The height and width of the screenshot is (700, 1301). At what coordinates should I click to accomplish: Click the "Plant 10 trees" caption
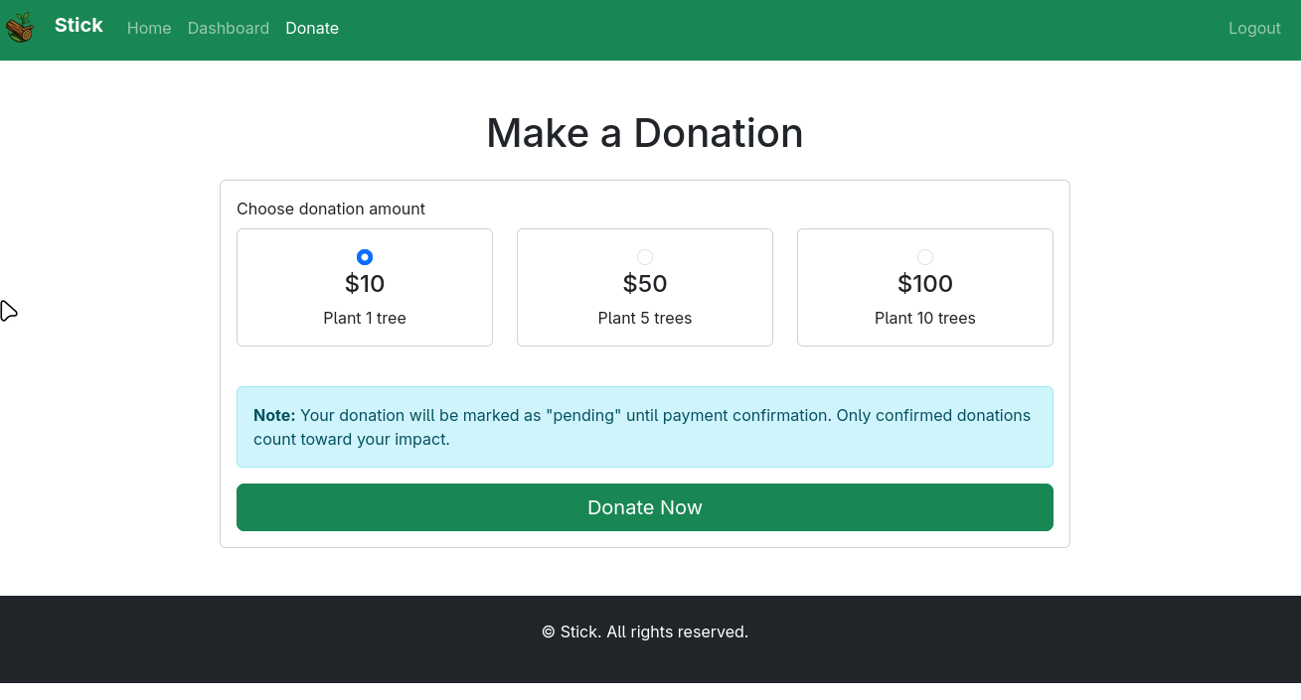point(925,319)
